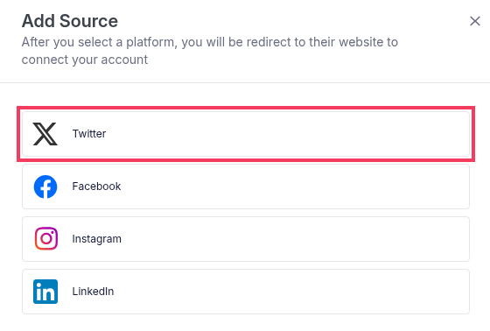Dismiss the dialog using the X icon

point(475,21)
